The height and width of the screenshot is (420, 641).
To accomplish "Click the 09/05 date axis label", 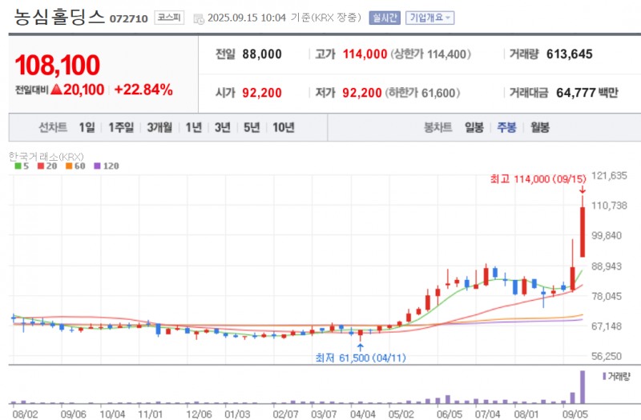I will point(574,414).
